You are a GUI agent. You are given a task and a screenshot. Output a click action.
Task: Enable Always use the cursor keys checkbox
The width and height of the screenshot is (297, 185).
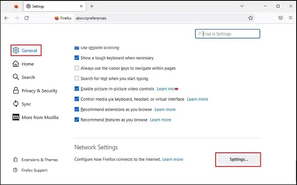pos(77,68)
